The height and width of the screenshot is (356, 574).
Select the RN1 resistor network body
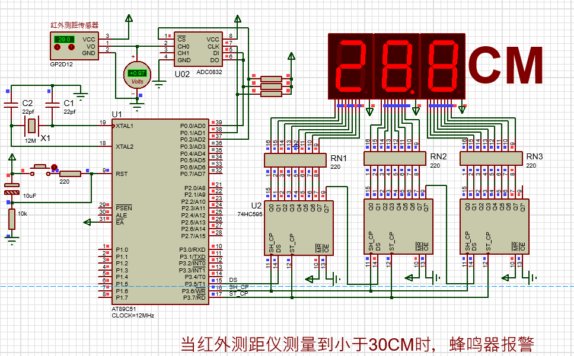(295, 160)
